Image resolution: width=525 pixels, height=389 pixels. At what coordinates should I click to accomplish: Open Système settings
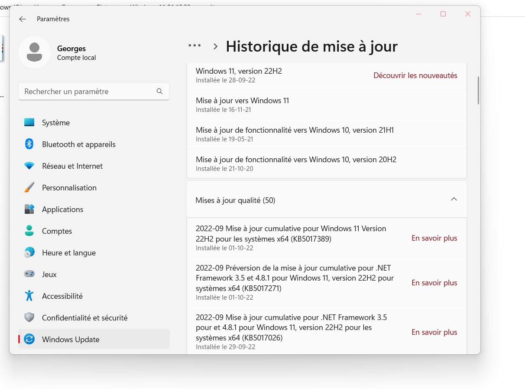click(94, 123)
